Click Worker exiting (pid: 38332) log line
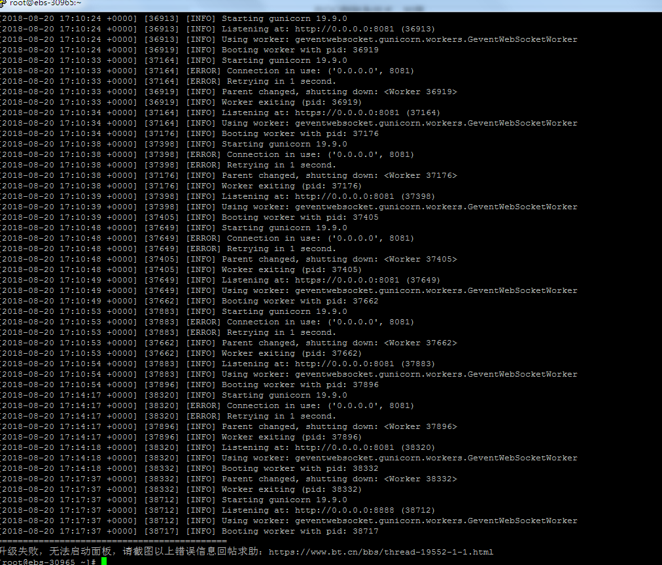The image size is (662, 565). click(181, 489)
